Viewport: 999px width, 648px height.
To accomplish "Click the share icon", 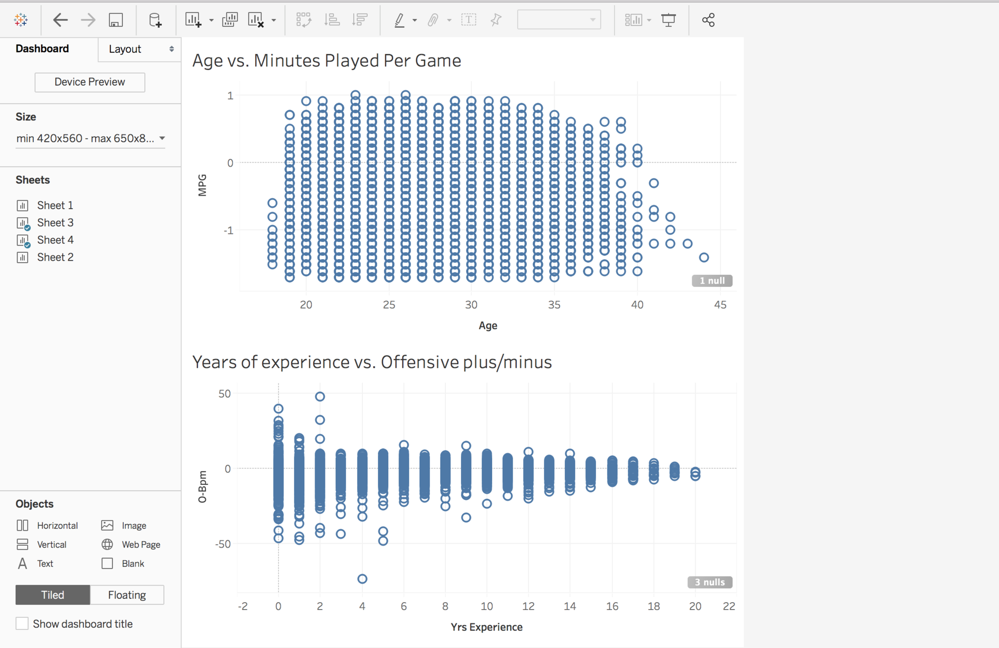I will [708, 20].
